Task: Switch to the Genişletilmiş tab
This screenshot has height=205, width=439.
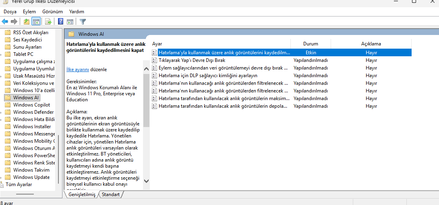Action: pos(82,195)
